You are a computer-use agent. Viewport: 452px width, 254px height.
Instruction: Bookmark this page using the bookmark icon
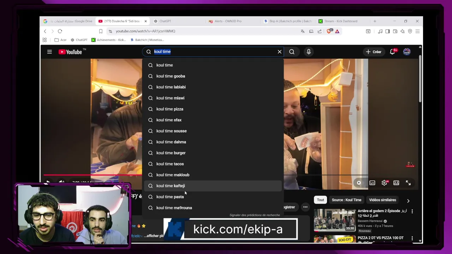click(101, 31)
